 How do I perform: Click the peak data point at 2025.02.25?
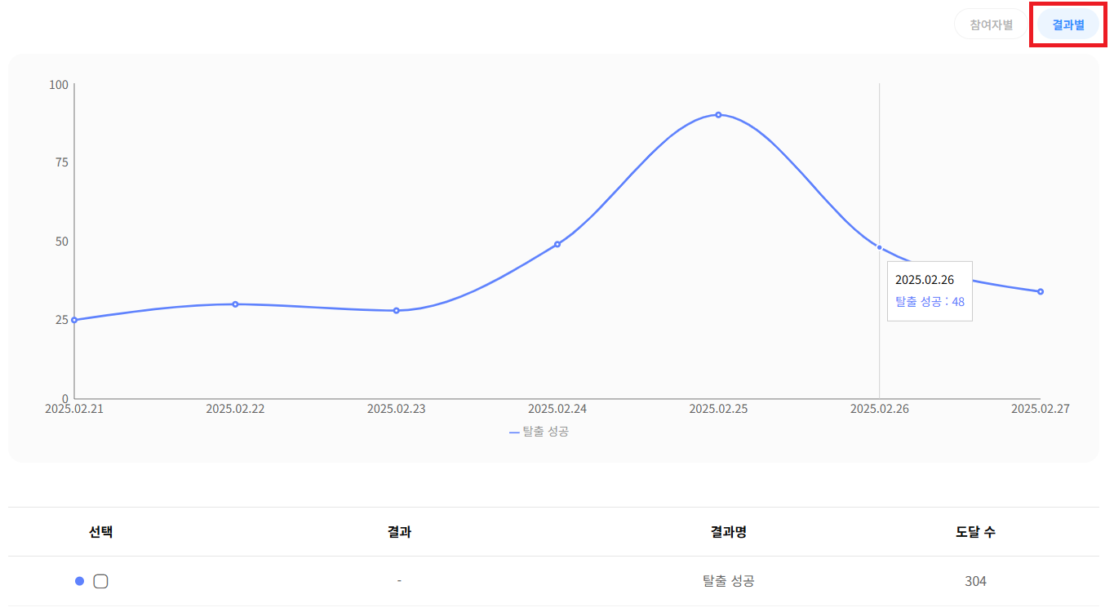point(718,115)
